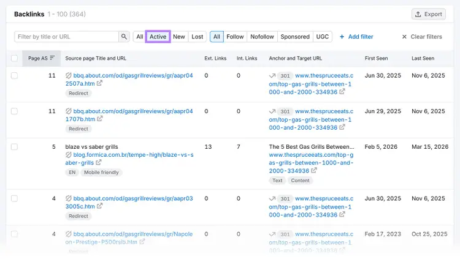460x259 pixels.
Task: Select the Follow filter tab
Action: coord(235,37)
